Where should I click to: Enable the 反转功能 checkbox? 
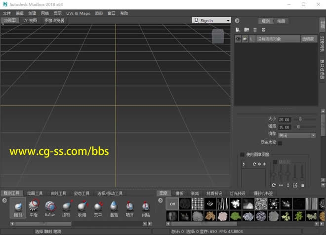(x=280, y=143)
